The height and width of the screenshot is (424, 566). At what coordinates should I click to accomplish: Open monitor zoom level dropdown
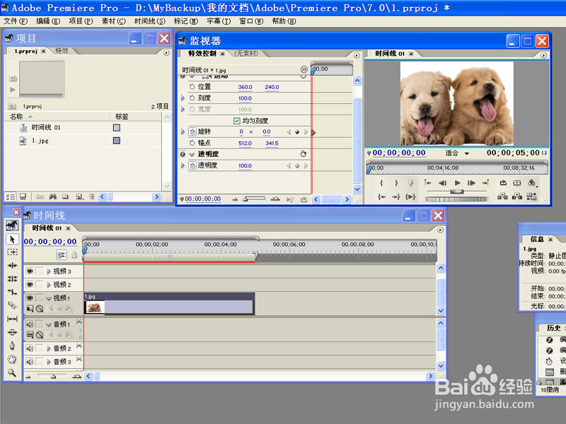click(467, 153)
